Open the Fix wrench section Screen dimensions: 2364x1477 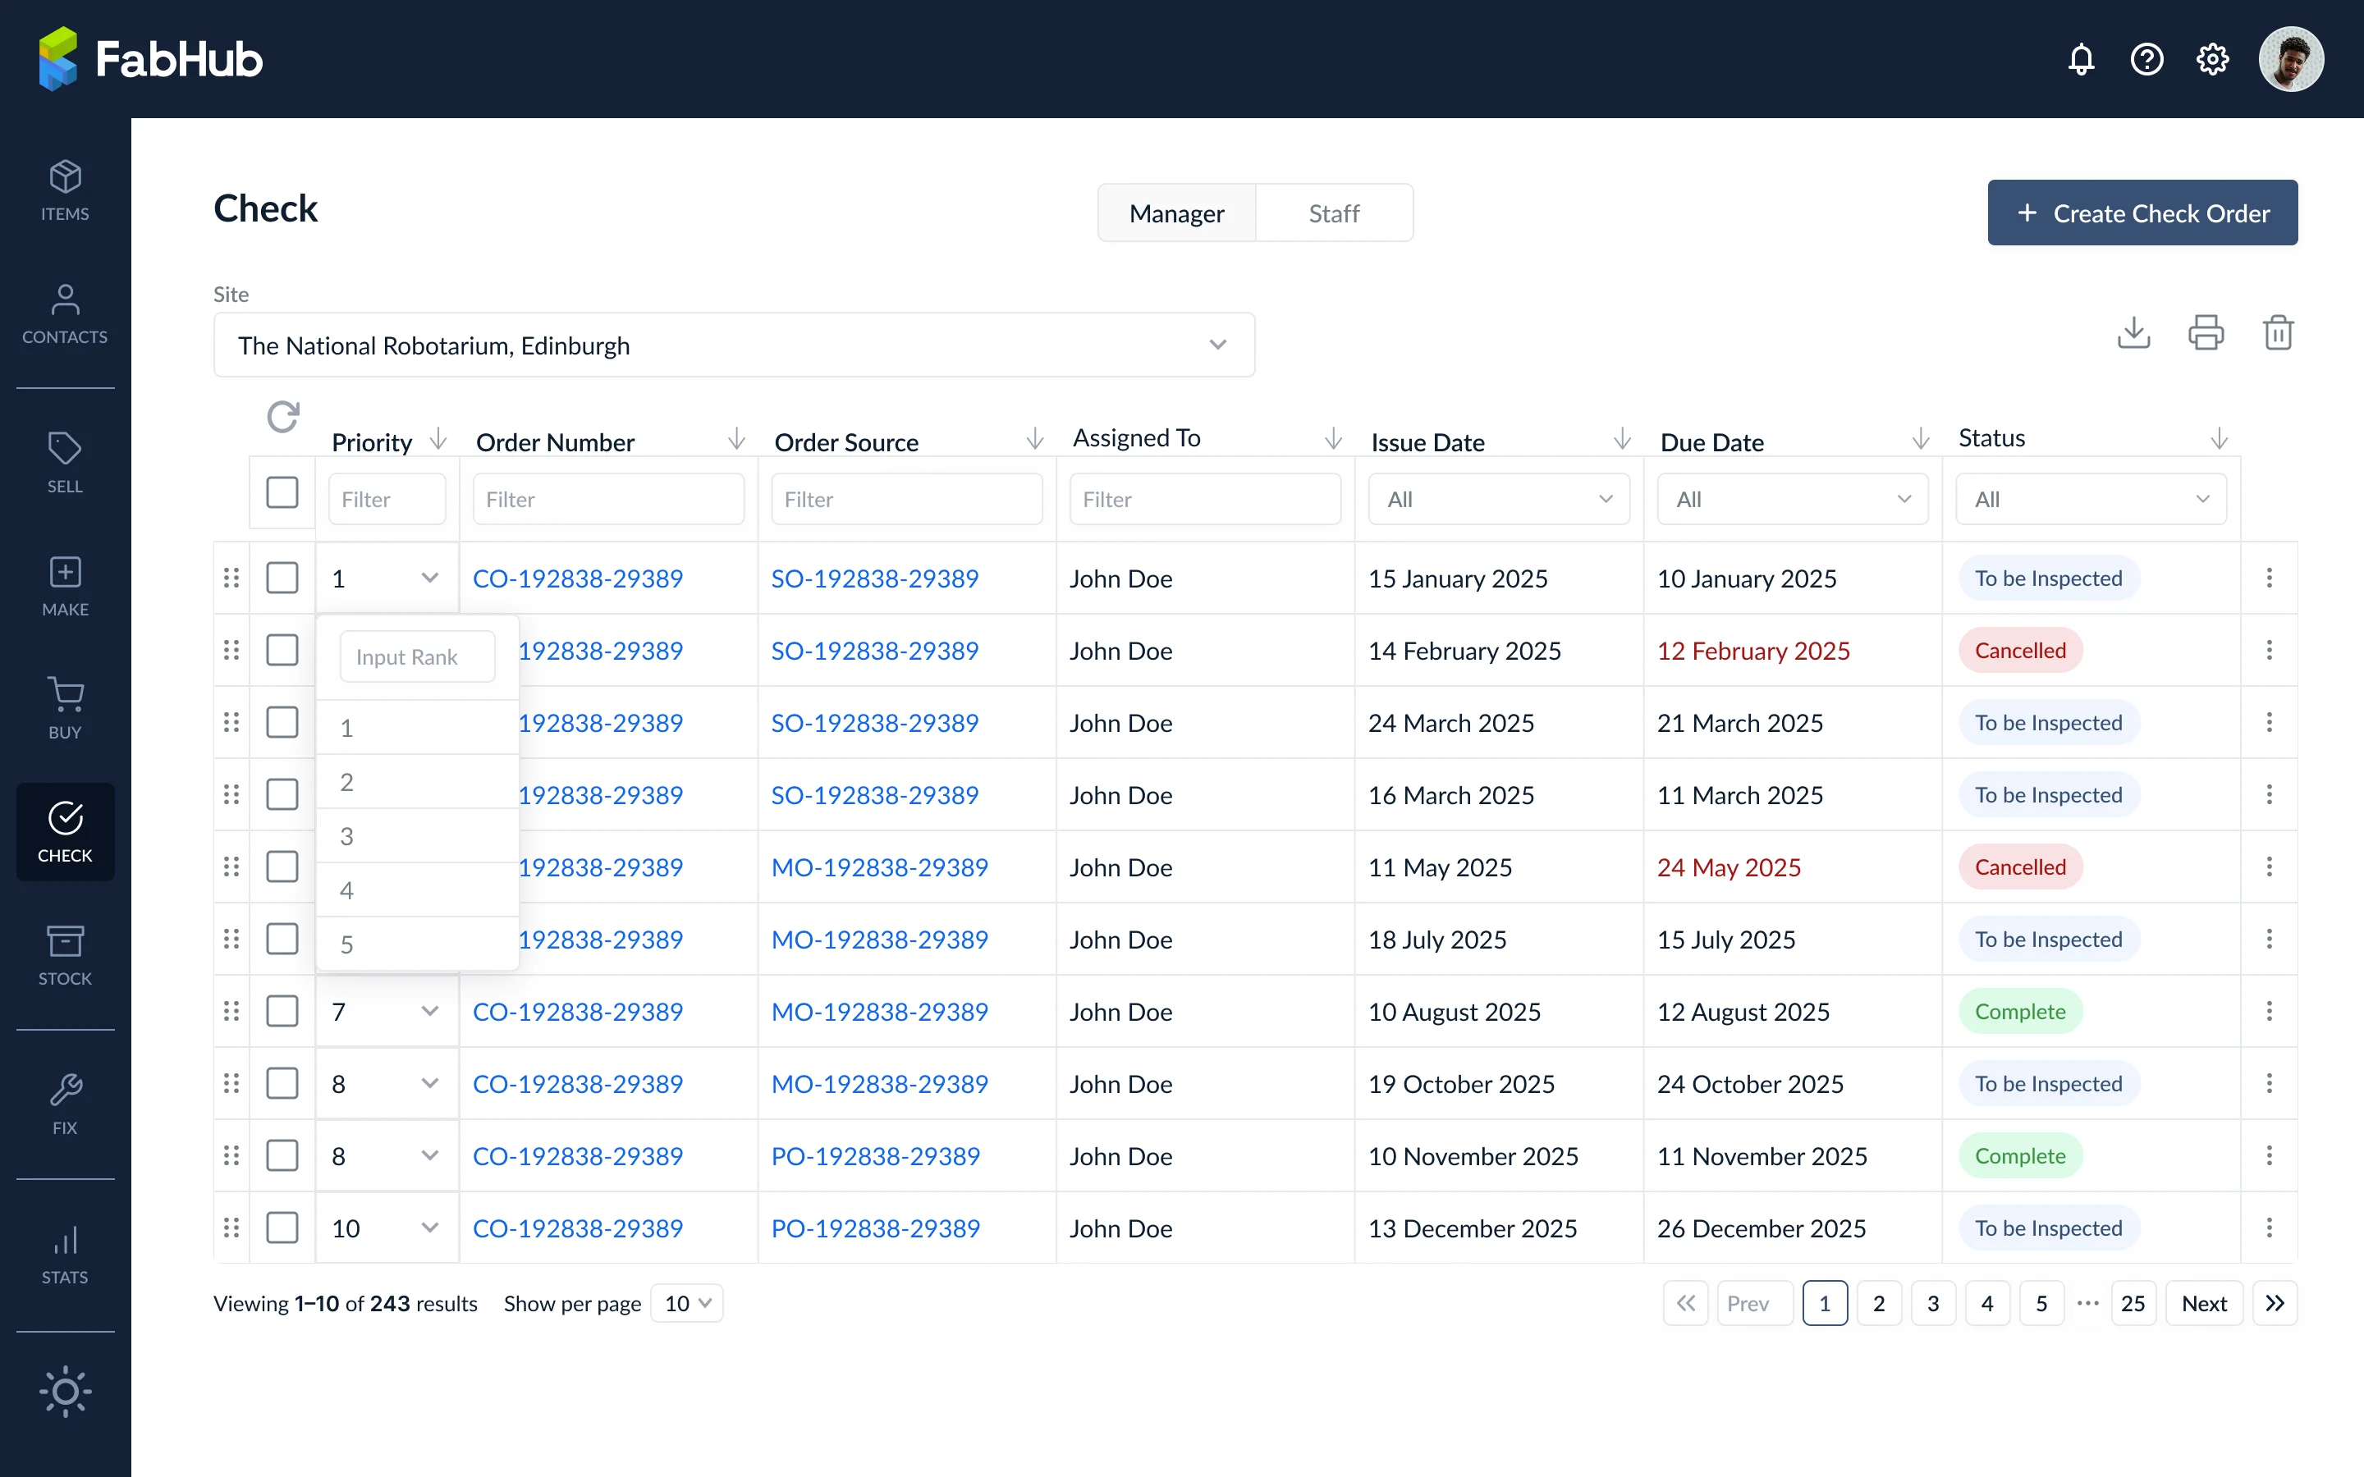point(66,1104)
